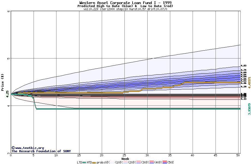Click the yellow HTD legend line swatch

pyautogui.click(x=94, y=163)
